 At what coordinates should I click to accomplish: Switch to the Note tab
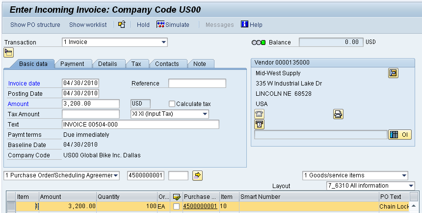200,64
